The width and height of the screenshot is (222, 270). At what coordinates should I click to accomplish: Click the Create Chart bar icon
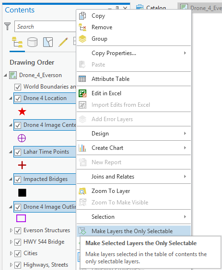tap(82, 148)
